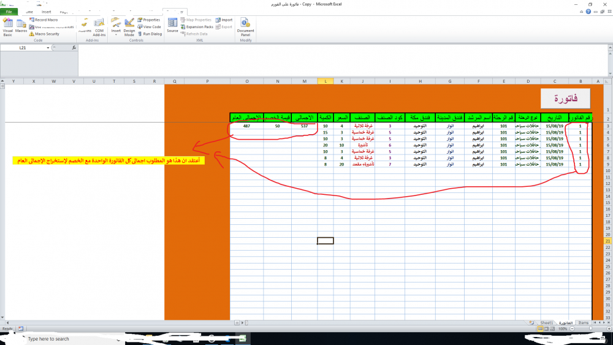
Task: Select row 21 header
Action: 608,241
